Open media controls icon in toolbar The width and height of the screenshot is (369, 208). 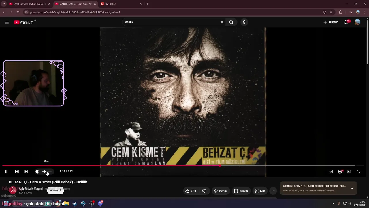(x=351, y=12)
